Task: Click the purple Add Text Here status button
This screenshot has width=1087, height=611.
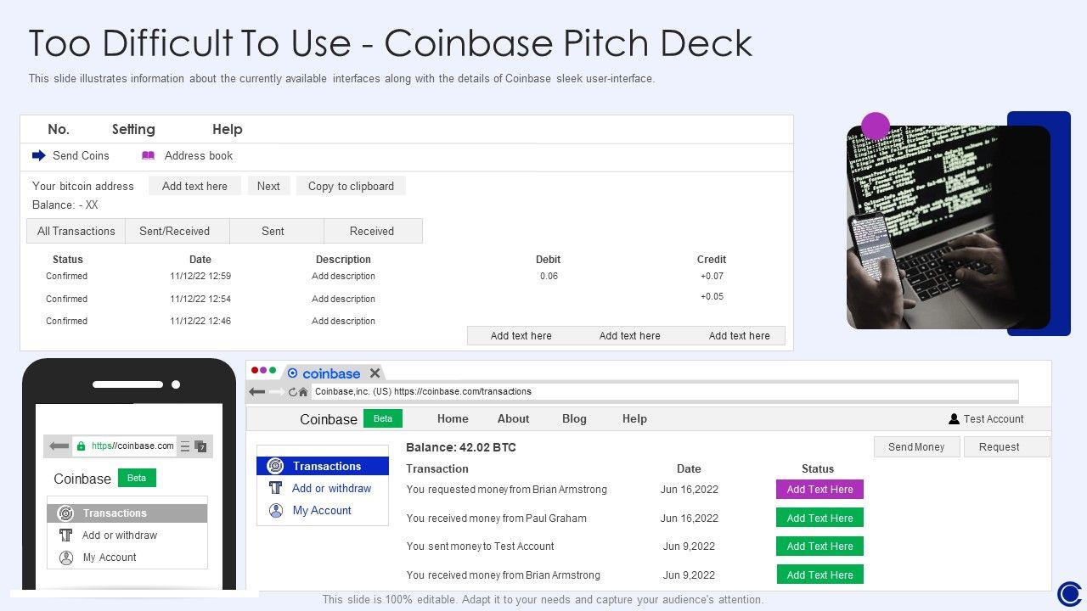Action: coord(819,490)
